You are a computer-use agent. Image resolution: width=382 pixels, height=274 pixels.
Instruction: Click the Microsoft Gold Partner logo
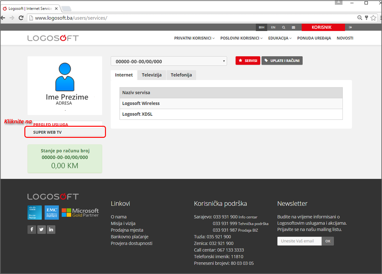pos(80,213)
